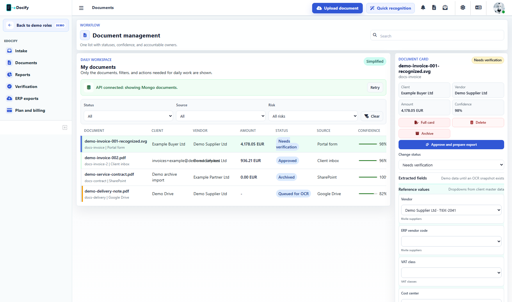Click the Retry button
Screen dimensions: 512x302
tap(375, 87)
